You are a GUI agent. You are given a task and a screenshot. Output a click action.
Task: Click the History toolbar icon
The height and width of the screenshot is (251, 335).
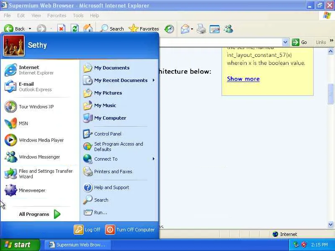coord(169,29)
